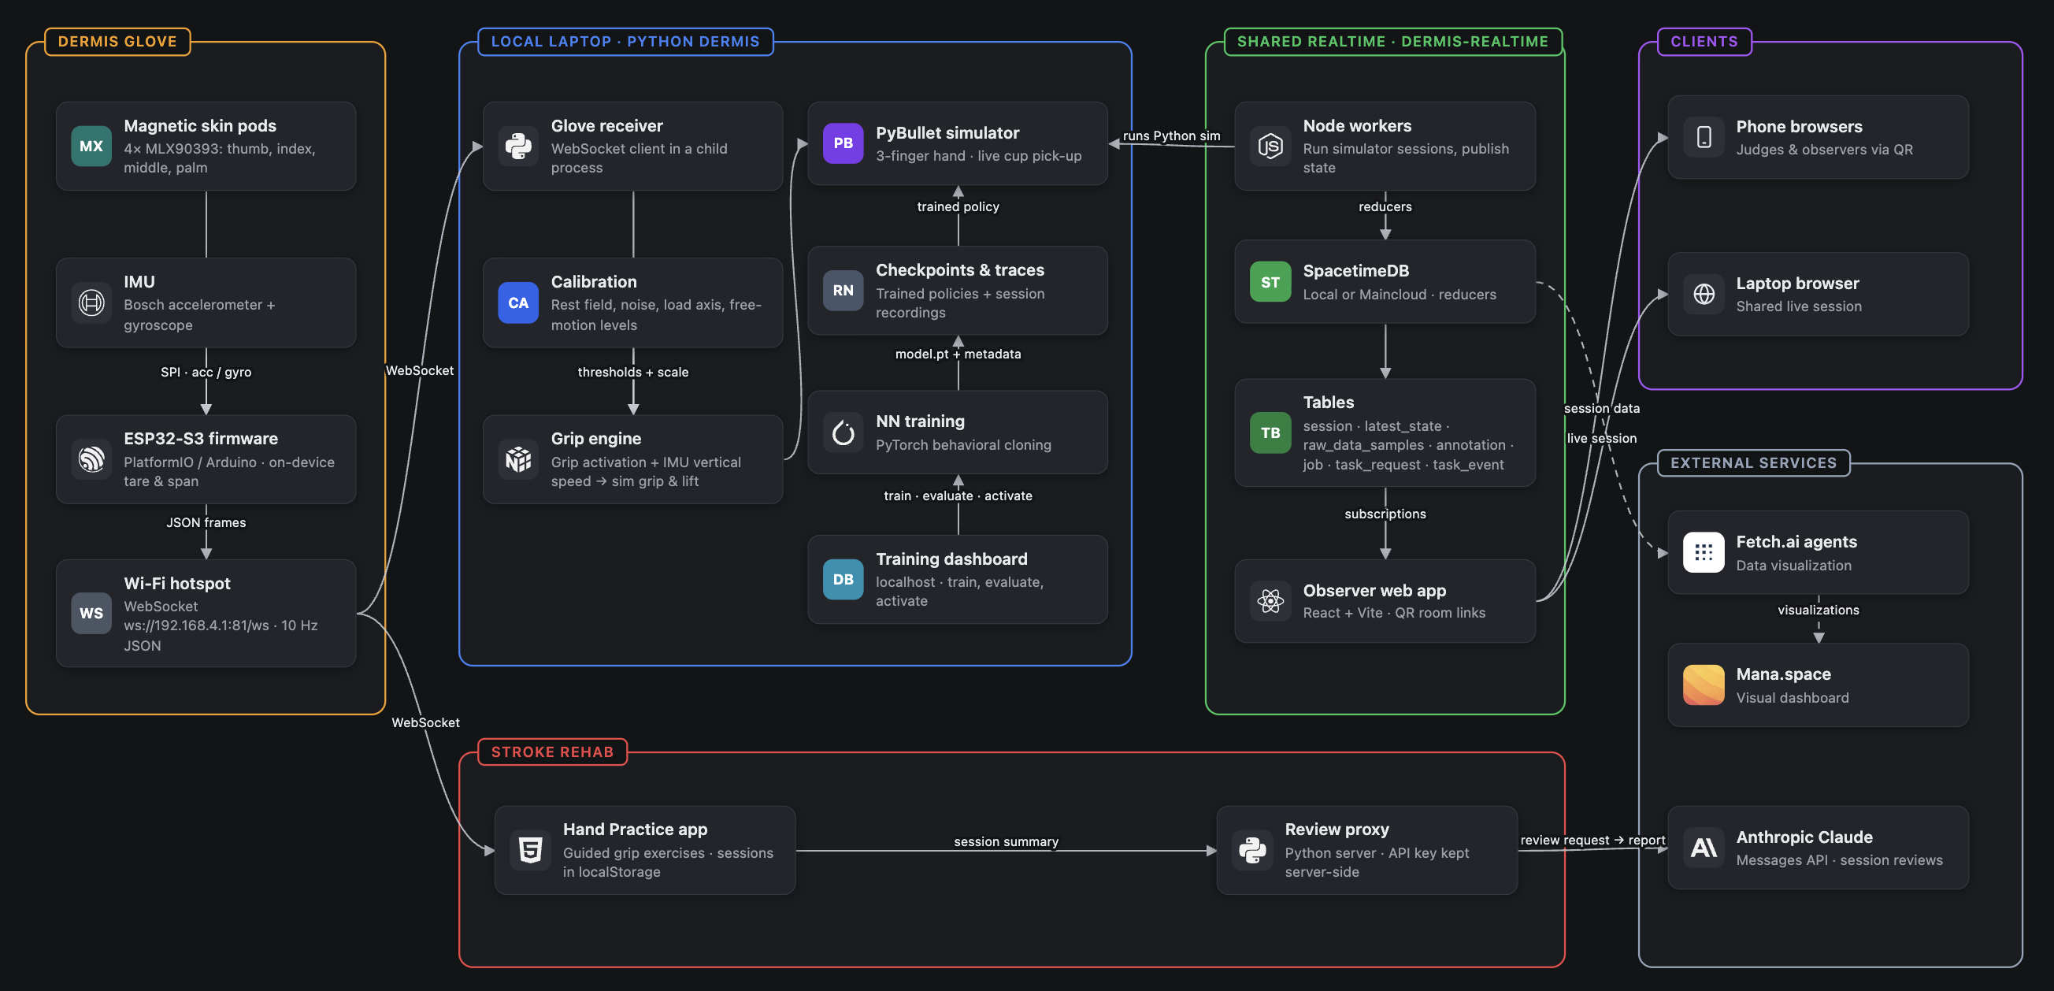The image size is (2054, 991).
Task: Select the EXTERNAL SERVICES group label
Action: (x=1753, y=463)
